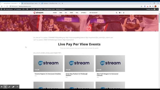Switch to the WpStream browser tab
Image resolution: width=160 pixels, height=90 pixels.
click(50, 3)
